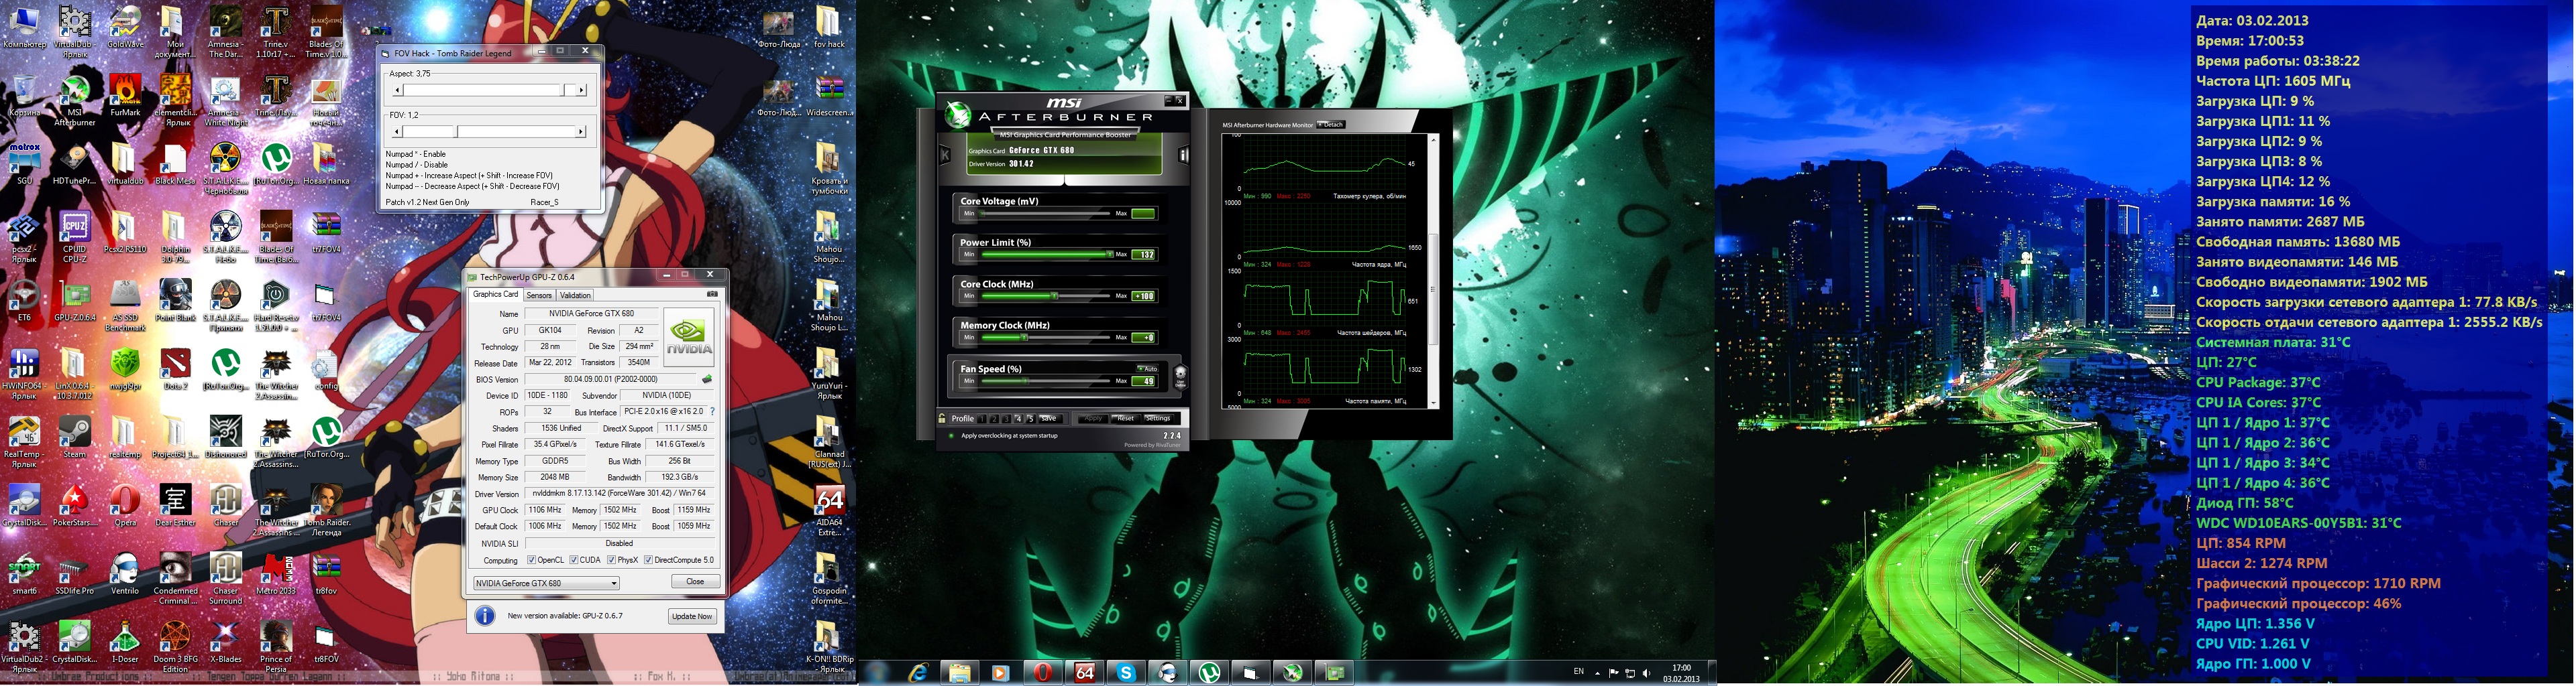Image resolution: width=2576 pixels, height=686 pixels.
Task: Click the Update Now button
Action: coord(691,616)
